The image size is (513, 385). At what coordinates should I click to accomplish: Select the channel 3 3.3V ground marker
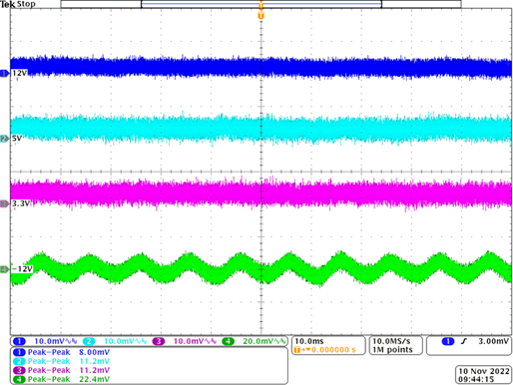tap(4, 203)
